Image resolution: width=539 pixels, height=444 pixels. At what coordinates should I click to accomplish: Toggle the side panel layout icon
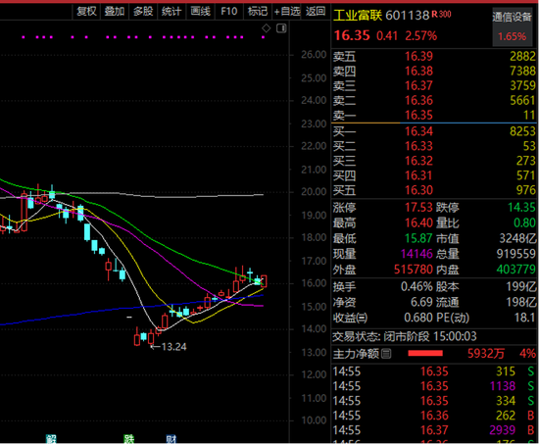281,28
